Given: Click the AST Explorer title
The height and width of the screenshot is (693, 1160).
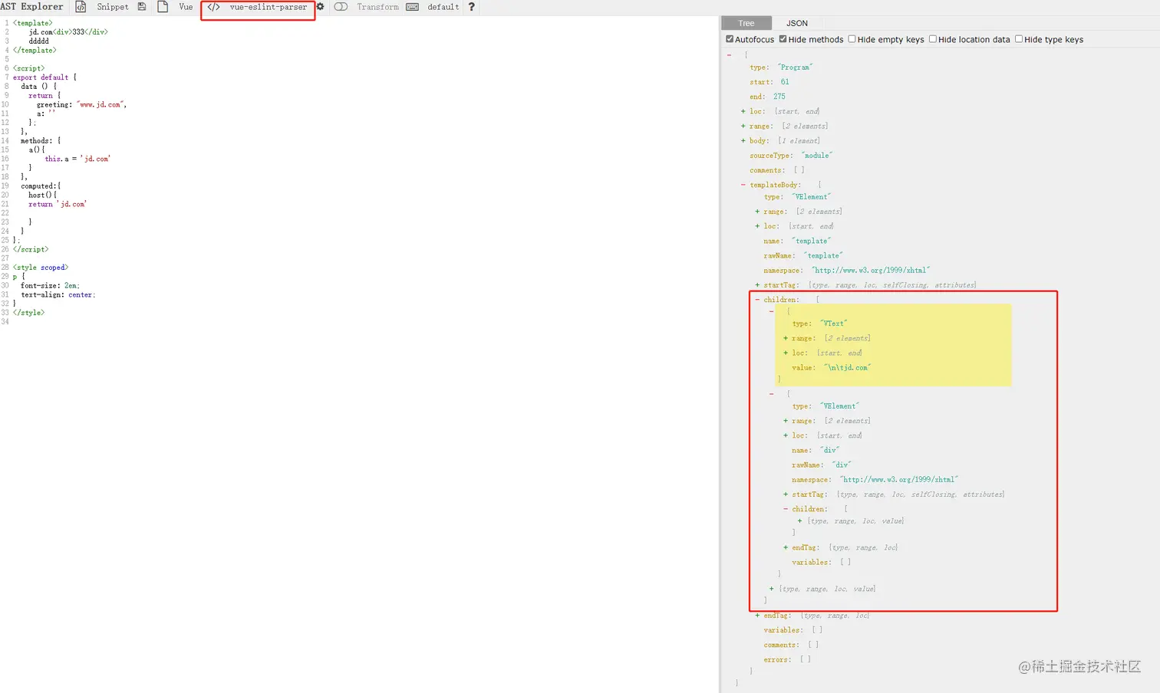Looking at the screenshot, I should click(31, 7).
